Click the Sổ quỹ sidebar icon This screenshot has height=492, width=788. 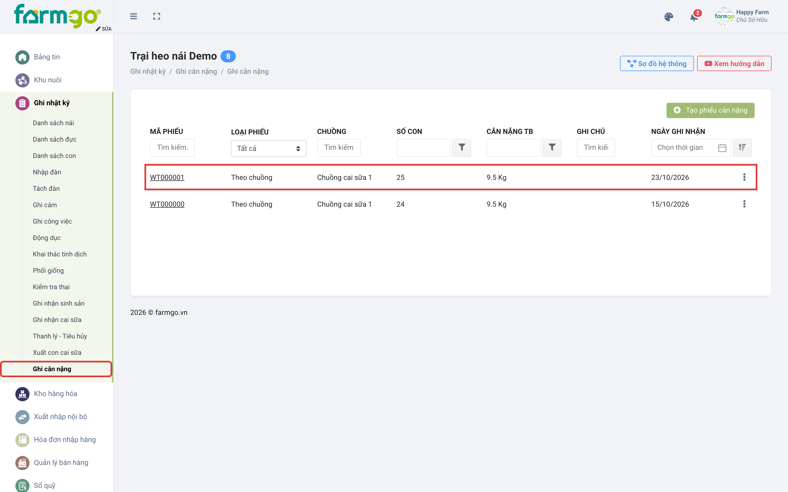coord(22,486)
